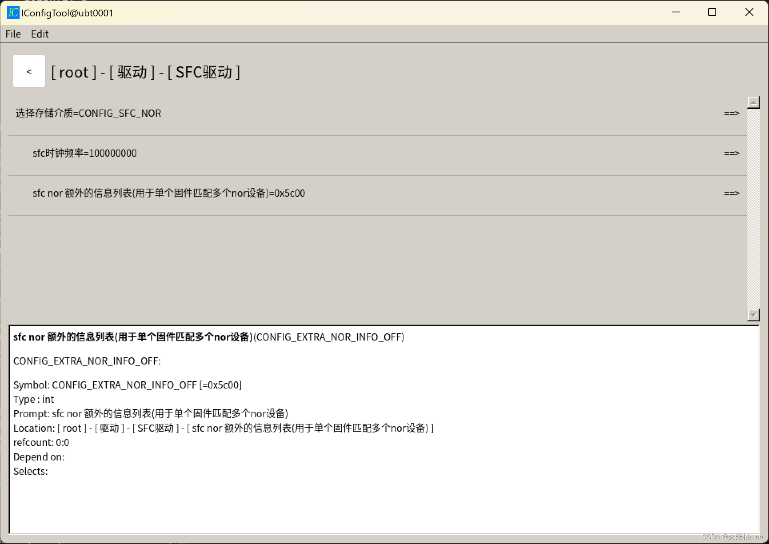Click the Symbol line in help panel
Screen dimensions: 769x544
[127, 385]
